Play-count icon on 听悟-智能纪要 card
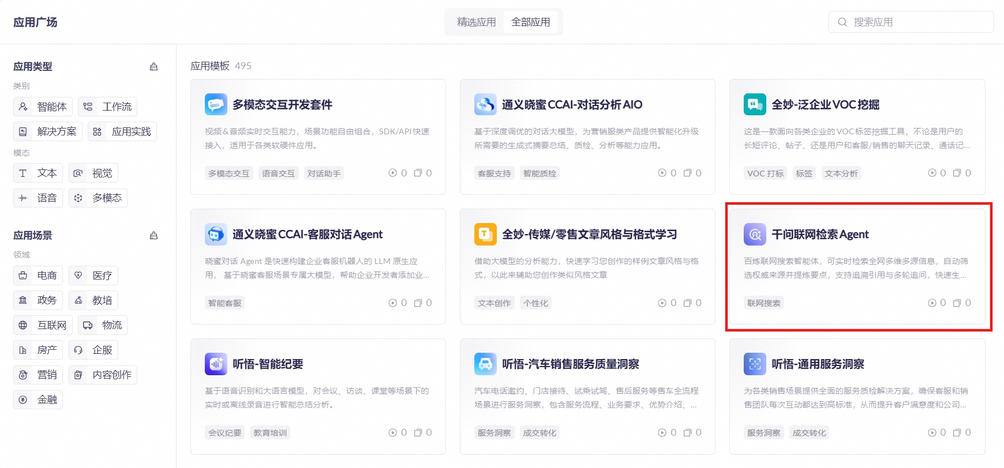Image resolution: width=1004 pixels, height=468 pixels. (392, 432)
